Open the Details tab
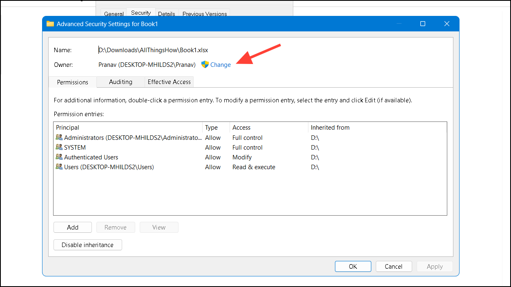This screenshot has height=287, width=511. 166,13
